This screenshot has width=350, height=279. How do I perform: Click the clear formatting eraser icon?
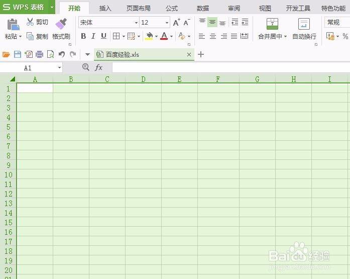pos(182,36)
